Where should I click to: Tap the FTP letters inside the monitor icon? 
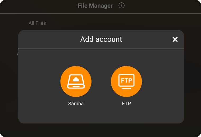126,80
